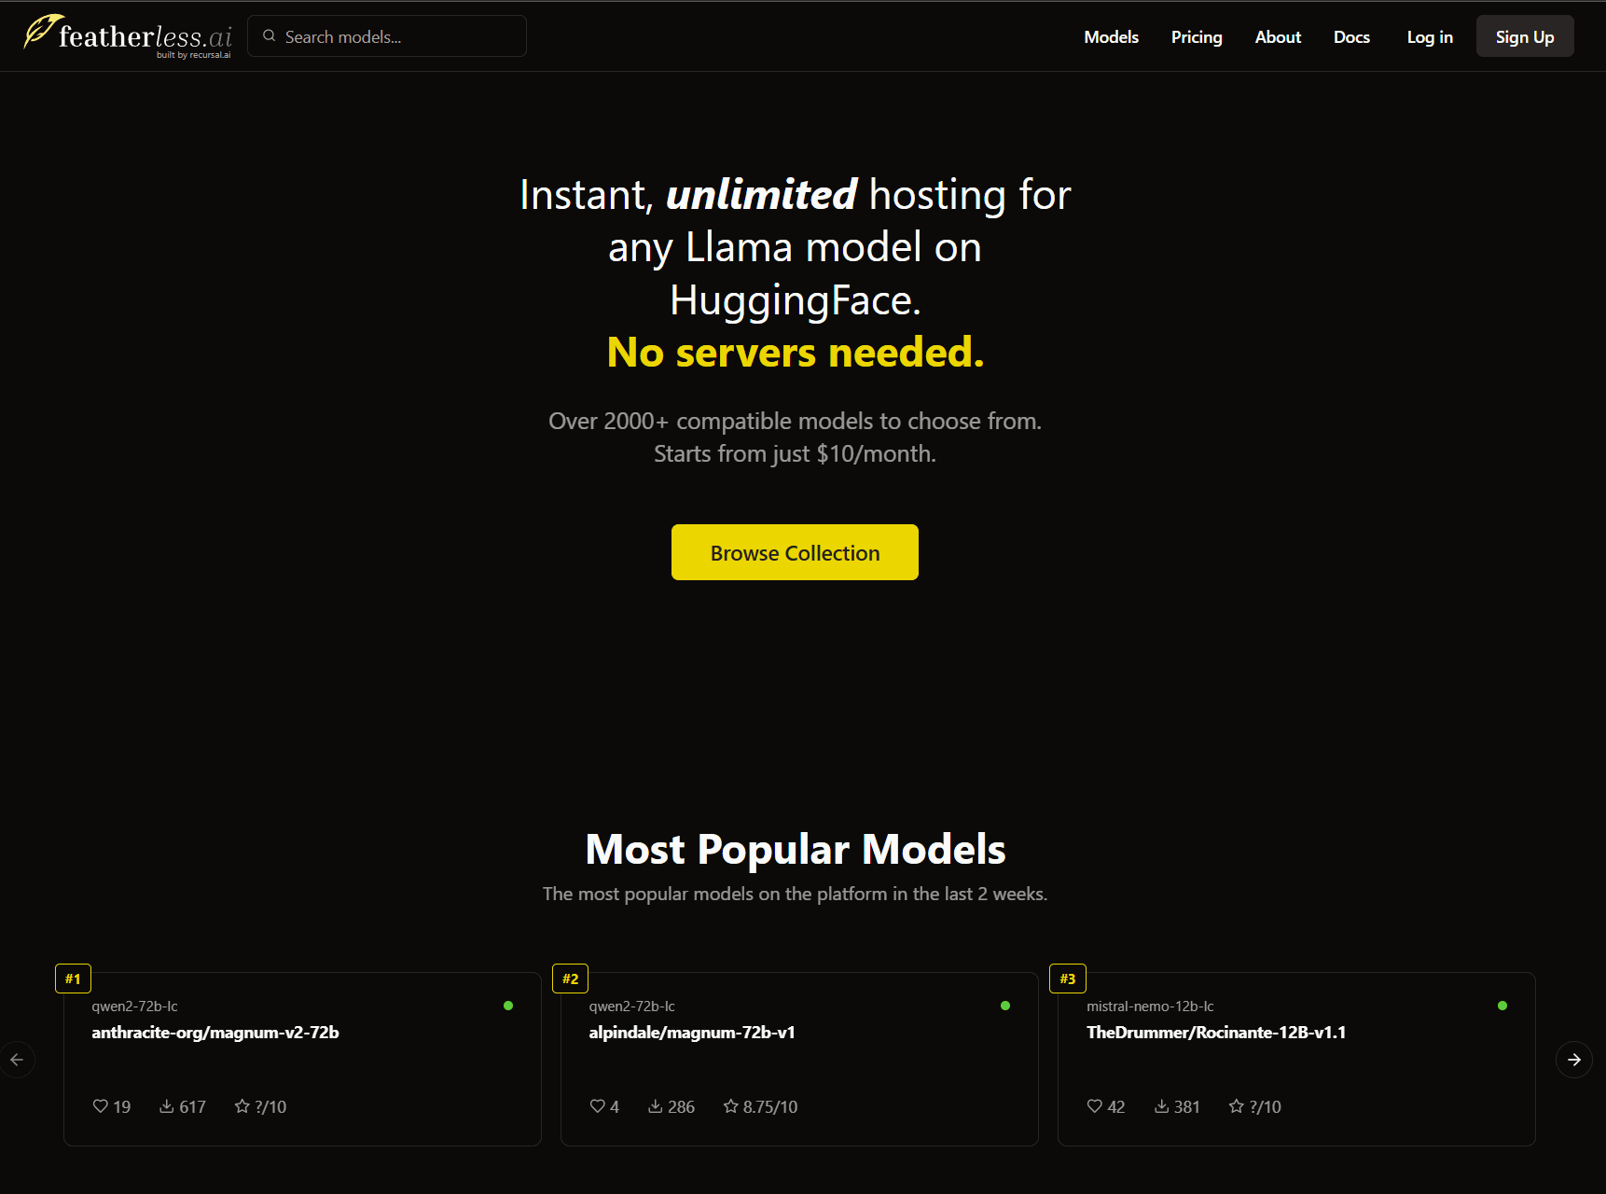Image resolution: width=1606 pixels, height=1194 pixels.
Task: Click the carousel previous arrow
Action: click(x=17, y=1060)
